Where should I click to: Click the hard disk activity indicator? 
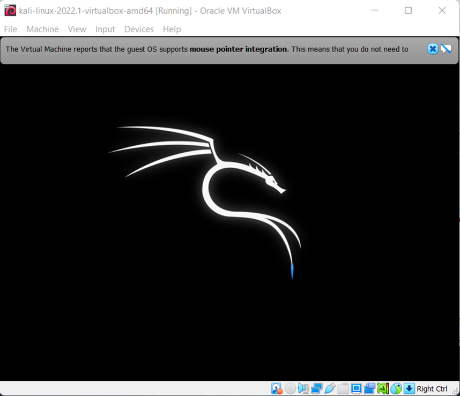point(277,388)
